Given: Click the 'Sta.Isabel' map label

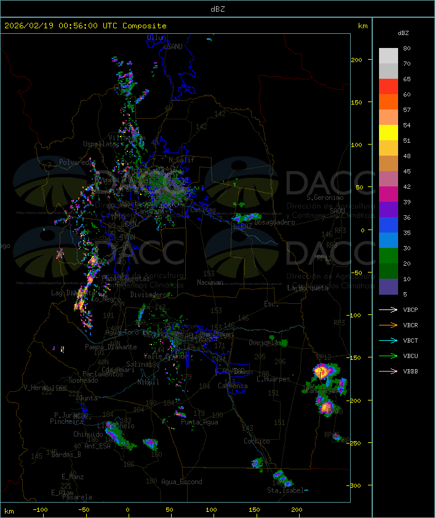Looking at the screenshot, I should coord(285,490).
